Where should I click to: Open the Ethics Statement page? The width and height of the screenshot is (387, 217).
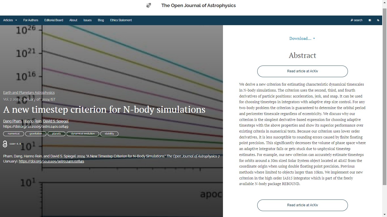(121, 20)
